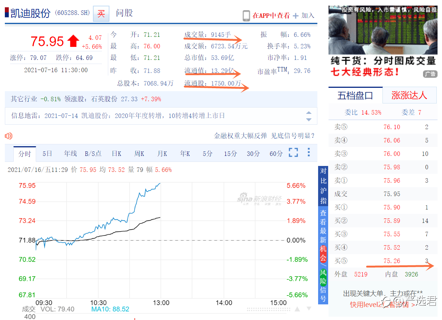
Task: Switch to the 年线 chart tab
Action: click(x=70, y=154)
